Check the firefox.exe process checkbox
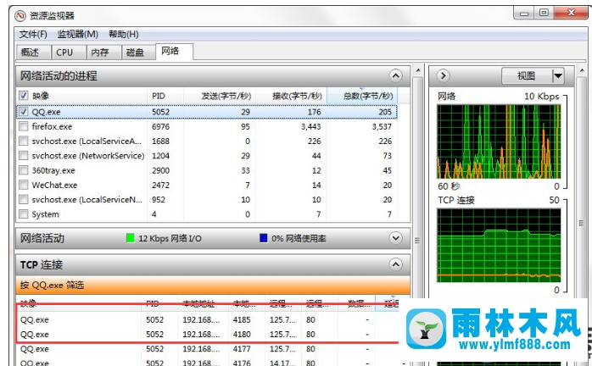The height and width of the screenshot is (366, 592). [x=24, y=126]
